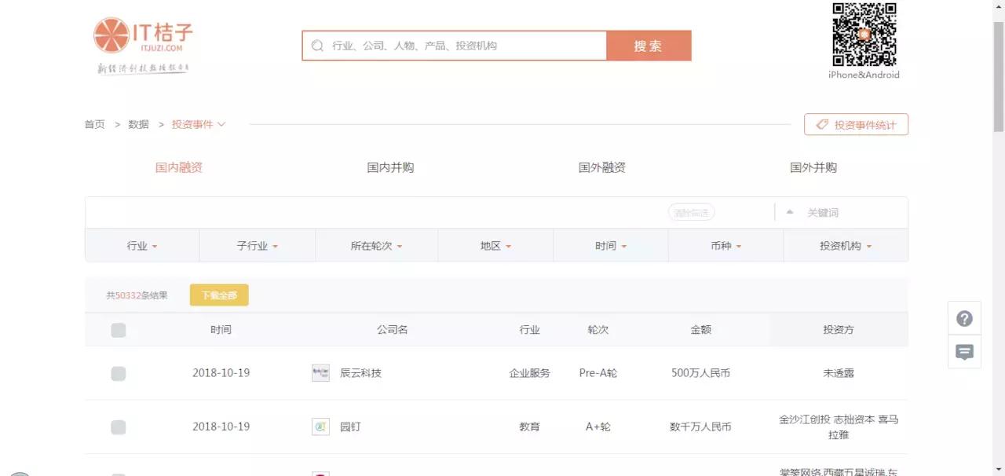
Task: Switch to the 国内并购 tab
Action: tap(389, 167)
